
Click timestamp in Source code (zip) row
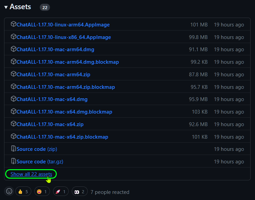pyautogui.click(x=229, y=149)
